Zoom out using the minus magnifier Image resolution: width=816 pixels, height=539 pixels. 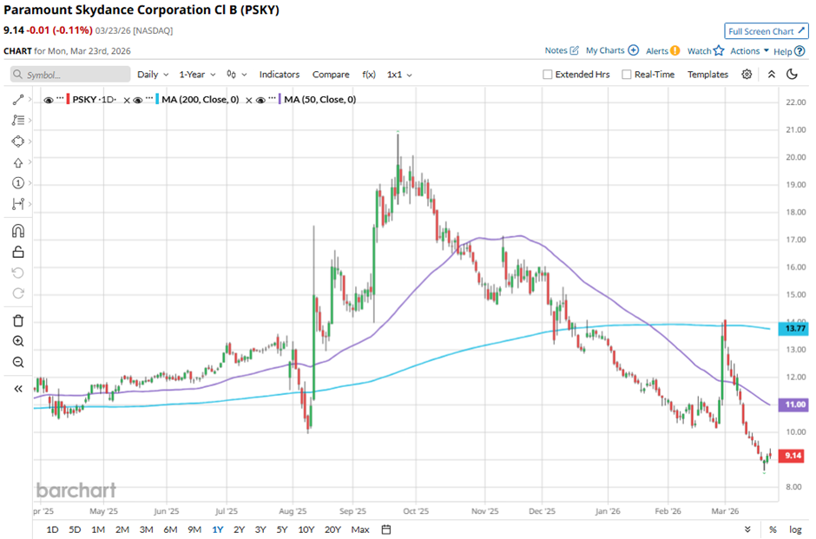click(17, 363)
